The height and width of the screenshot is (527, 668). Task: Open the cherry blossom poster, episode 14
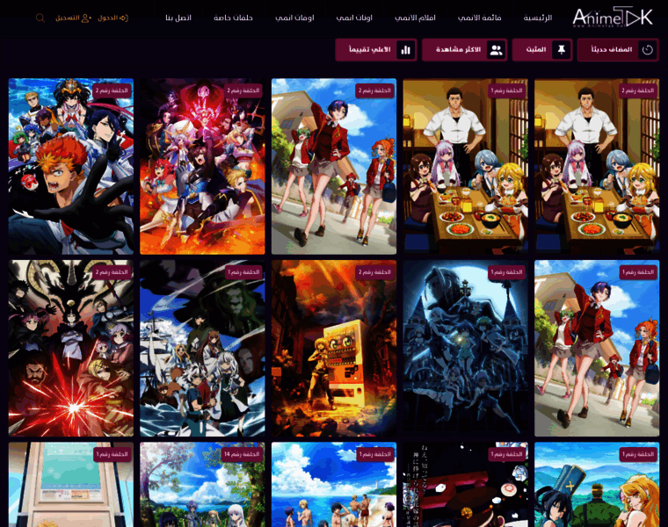[202, 485]
